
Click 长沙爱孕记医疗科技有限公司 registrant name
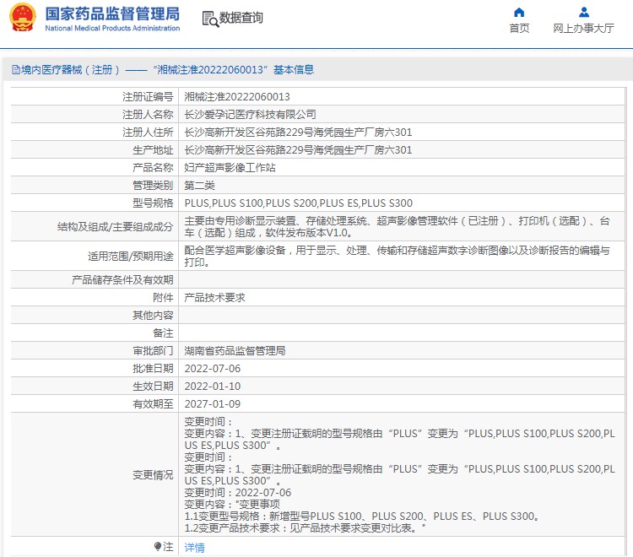[x=250, y=115]
